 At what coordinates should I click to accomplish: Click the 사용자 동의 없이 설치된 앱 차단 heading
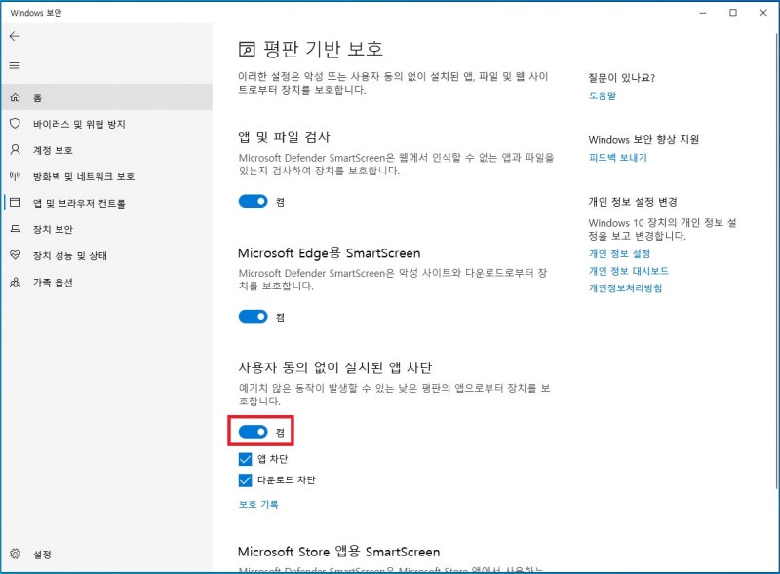[334, 367]
